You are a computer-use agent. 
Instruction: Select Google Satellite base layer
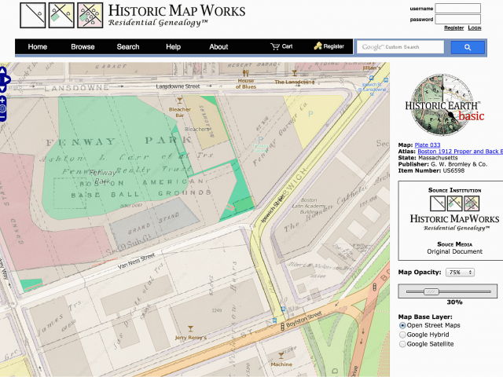pos(402,344)
